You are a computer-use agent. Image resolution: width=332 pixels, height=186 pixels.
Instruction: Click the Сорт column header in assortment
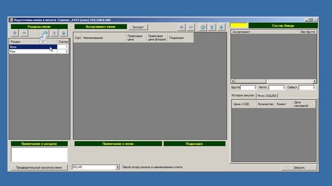[x=77, y=38]
